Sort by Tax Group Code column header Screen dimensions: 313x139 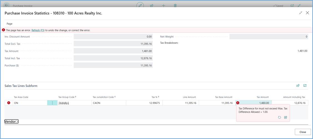coord(67,97)
